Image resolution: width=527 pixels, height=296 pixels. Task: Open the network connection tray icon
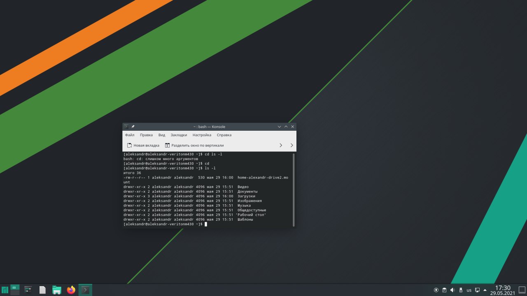tap(478, 290)
